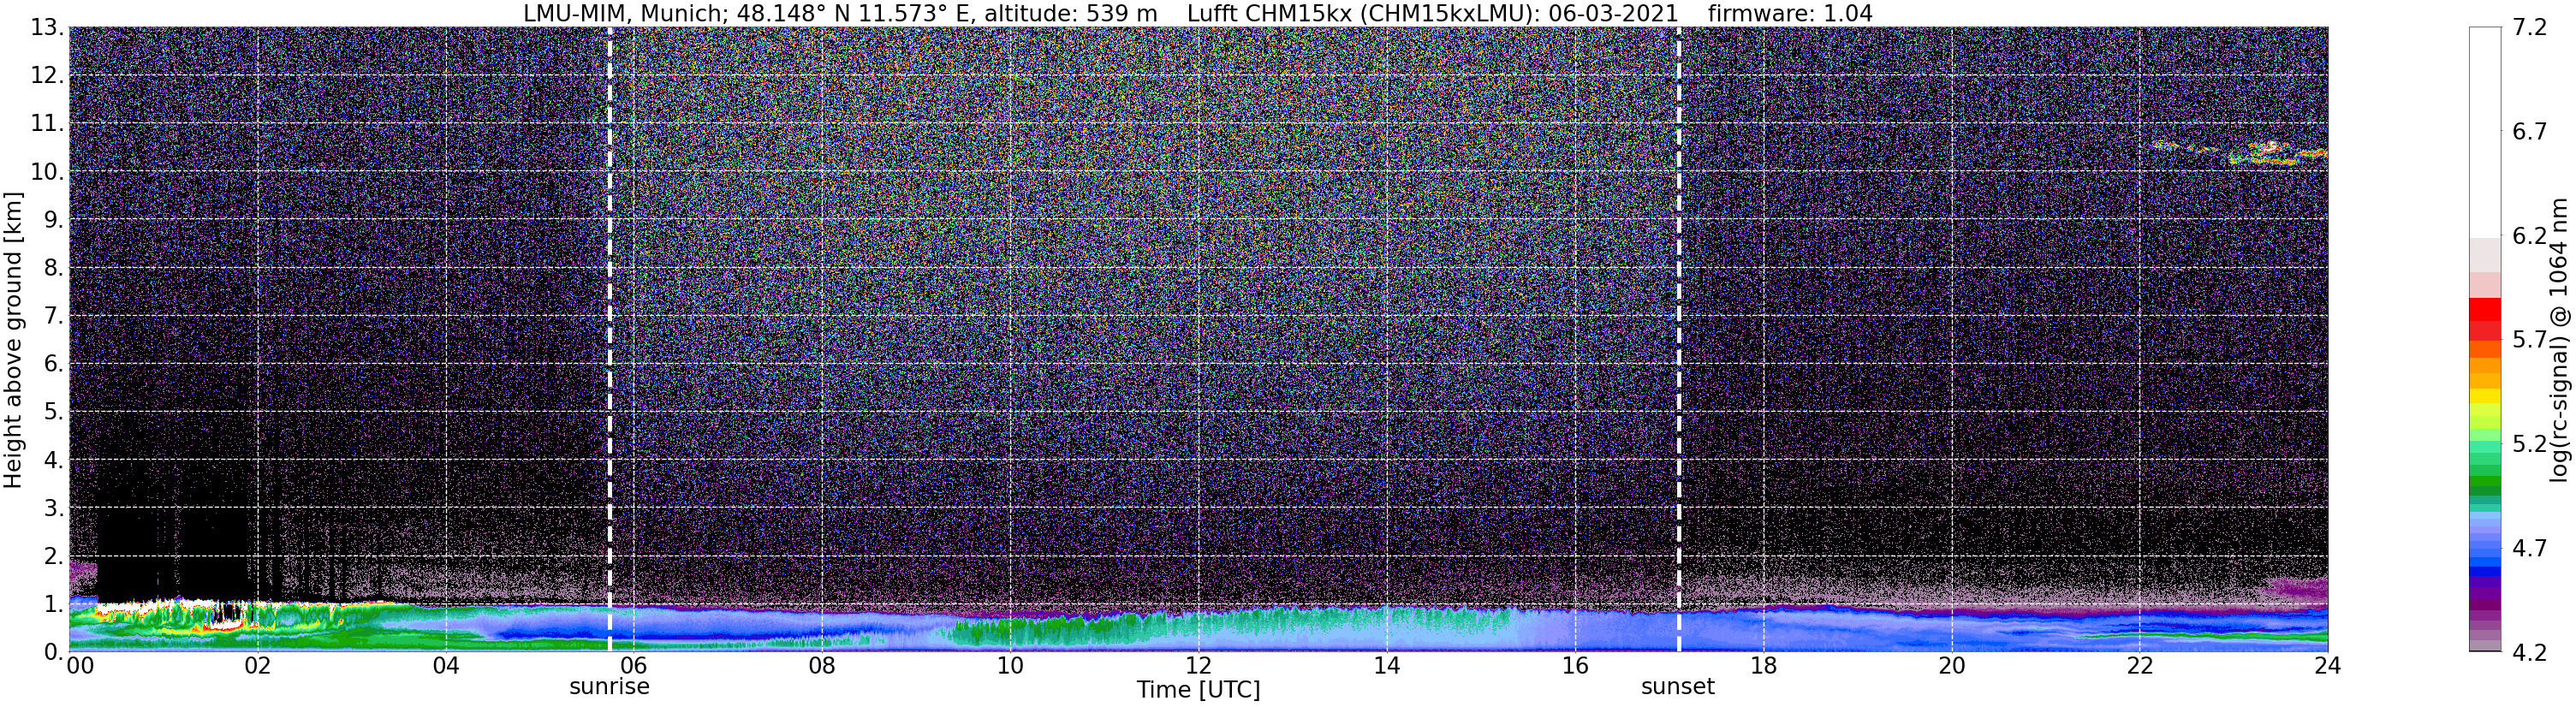The height and width of the screenshot is (707, 2576).
Task: Click the '14' time axis tick label
Action: coord(1387,666)
